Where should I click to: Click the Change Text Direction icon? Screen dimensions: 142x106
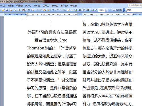84,10
